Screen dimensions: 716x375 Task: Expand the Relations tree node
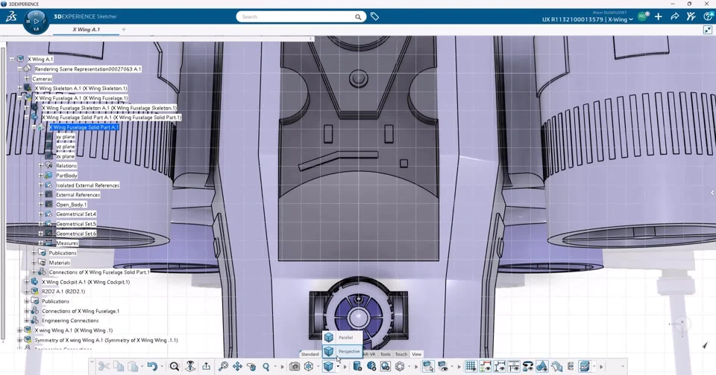click(x=40, y=166)
